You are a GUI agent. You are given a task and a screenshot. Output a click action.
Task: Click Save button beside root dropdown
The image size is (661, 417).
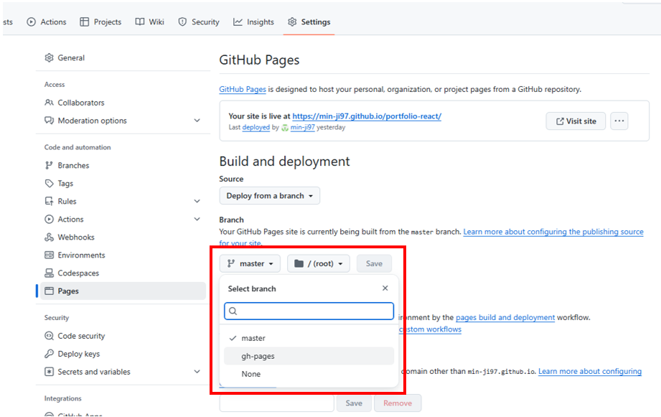coord(374,263)
